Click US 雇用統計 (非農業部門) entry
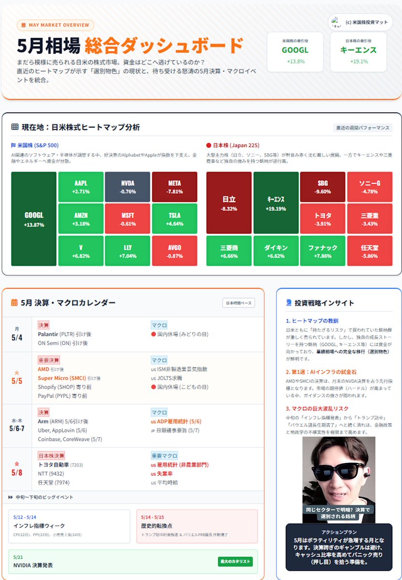Viewport: 402px width, 580px height. pos(180,464)
